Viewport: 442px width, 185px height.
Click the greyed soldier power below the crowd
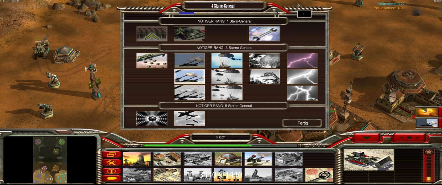coord(265,77)
